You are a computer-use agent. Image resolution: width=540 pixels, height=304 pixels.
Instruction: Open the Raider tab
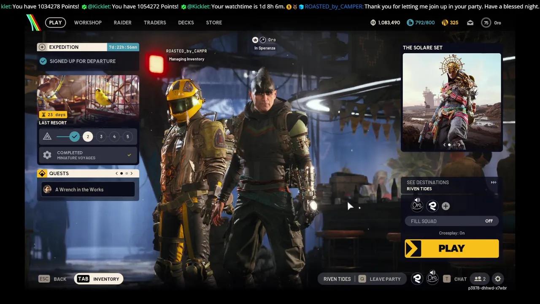(x=123, y=23)
